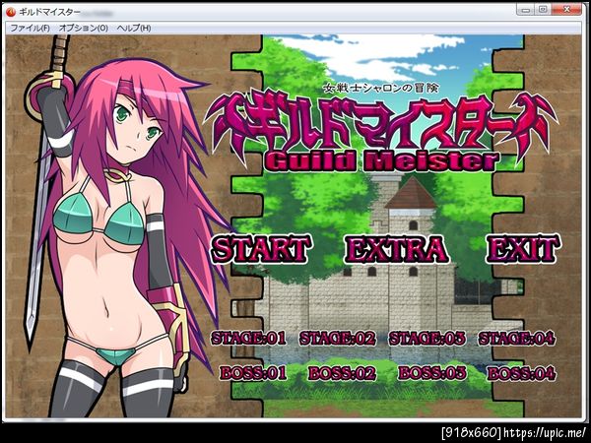Image resolution: width=591 pixels, height=443 pixels.
Task: Pick BOSS:03 battle
Action: tap(432, 373)
